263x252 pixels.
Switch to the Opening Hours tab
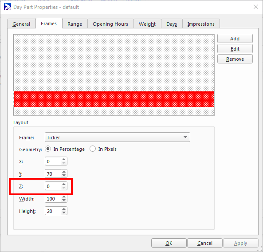[x=110, y=24]
